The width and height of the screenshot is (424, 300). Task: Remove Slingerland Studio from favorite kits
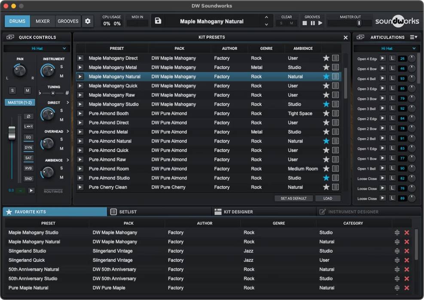(406, 251)
